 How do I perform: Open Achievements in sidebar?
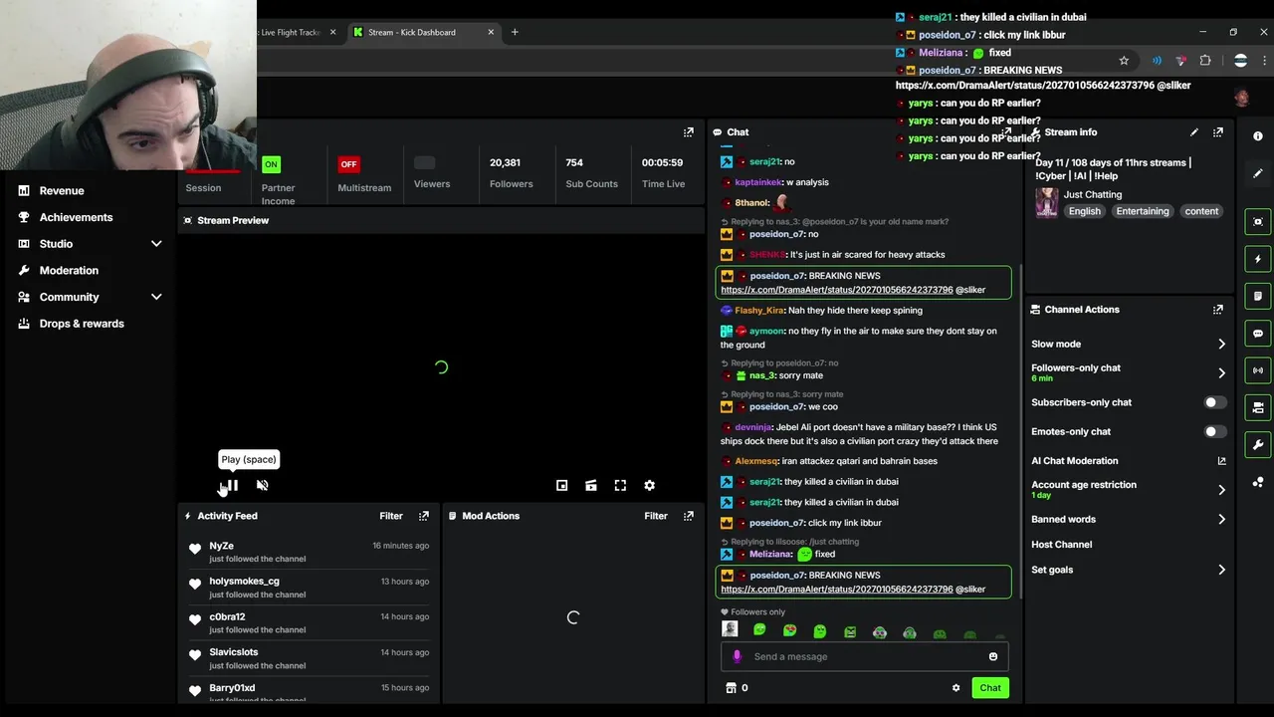tap(76, 217)
